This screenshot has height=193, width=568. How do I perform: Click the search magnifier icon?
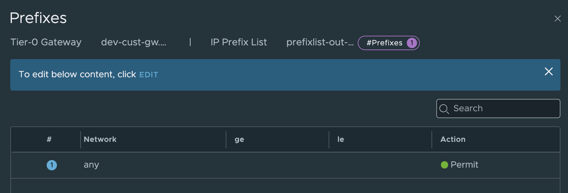coord(444,109)
